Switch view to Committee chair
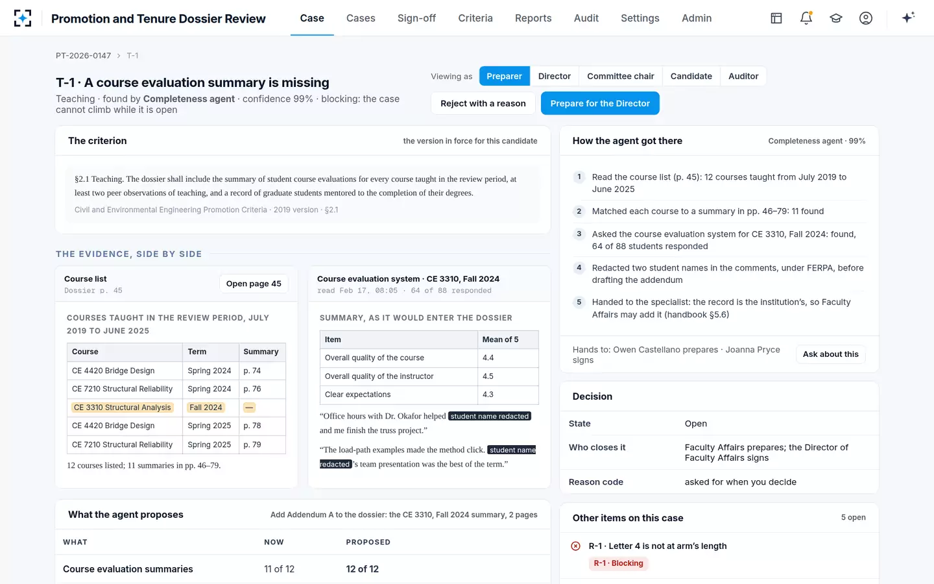 coord(621,76)
